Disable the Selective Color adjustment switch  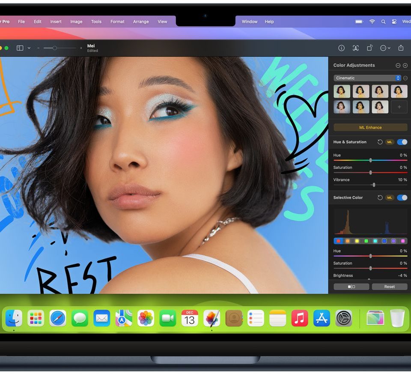tap(402, 197)
